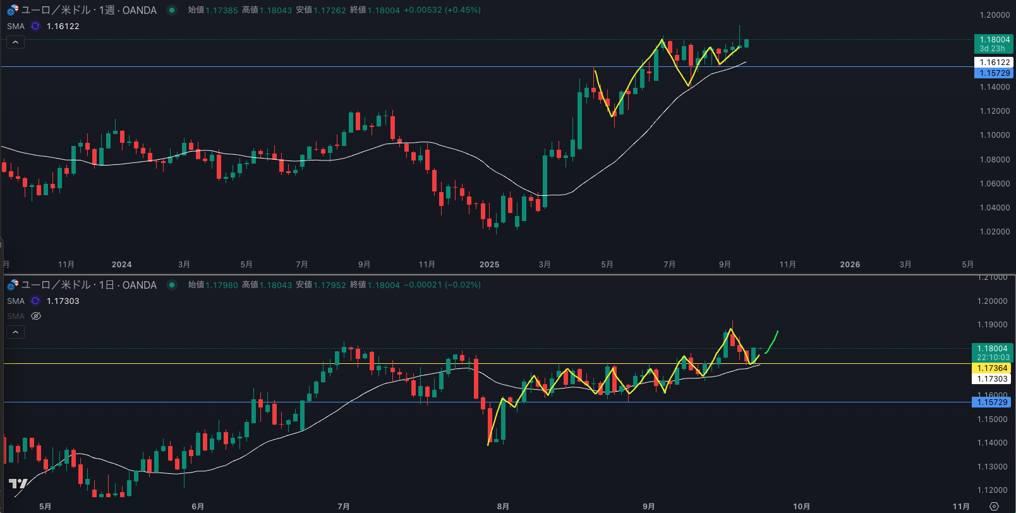Image resolution: width=1016 pixels, height=513 pixels.
Task: Click green market status dot, daily chart
Action: pyautogui.click(x=171, y=285)
